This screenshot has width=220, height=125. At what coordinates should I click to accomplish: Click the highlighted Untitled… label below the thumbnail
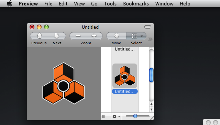[125, 92]
